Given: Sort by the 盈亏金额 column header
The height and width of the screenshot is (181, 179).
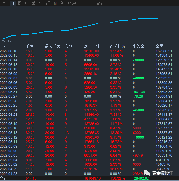Looking at the screenshot, I should click(x=92, y=46).
